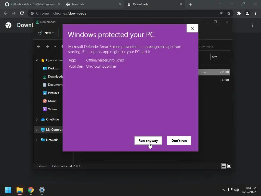261x196 pixels.
Task: Expand the OneDrive tree node
Action: click(x=37, y=119)
